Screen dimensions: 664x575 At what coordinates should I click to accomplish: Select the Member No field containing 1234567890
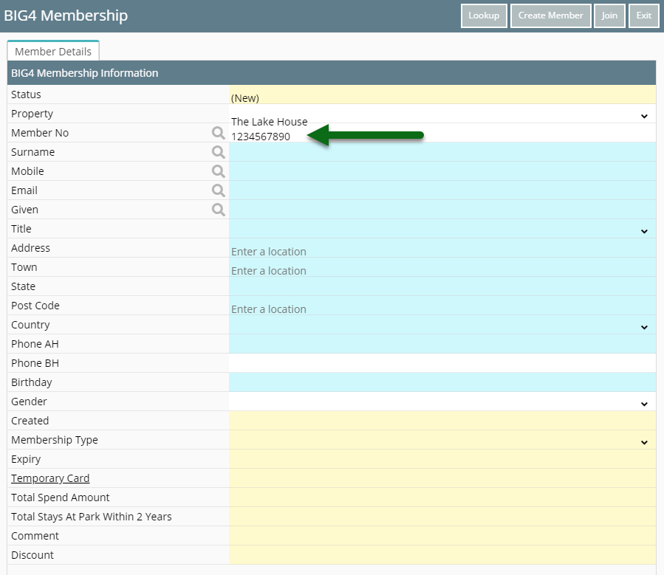[x=442, y=133]
